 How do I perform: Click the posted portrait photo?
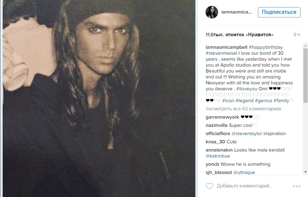99,98
